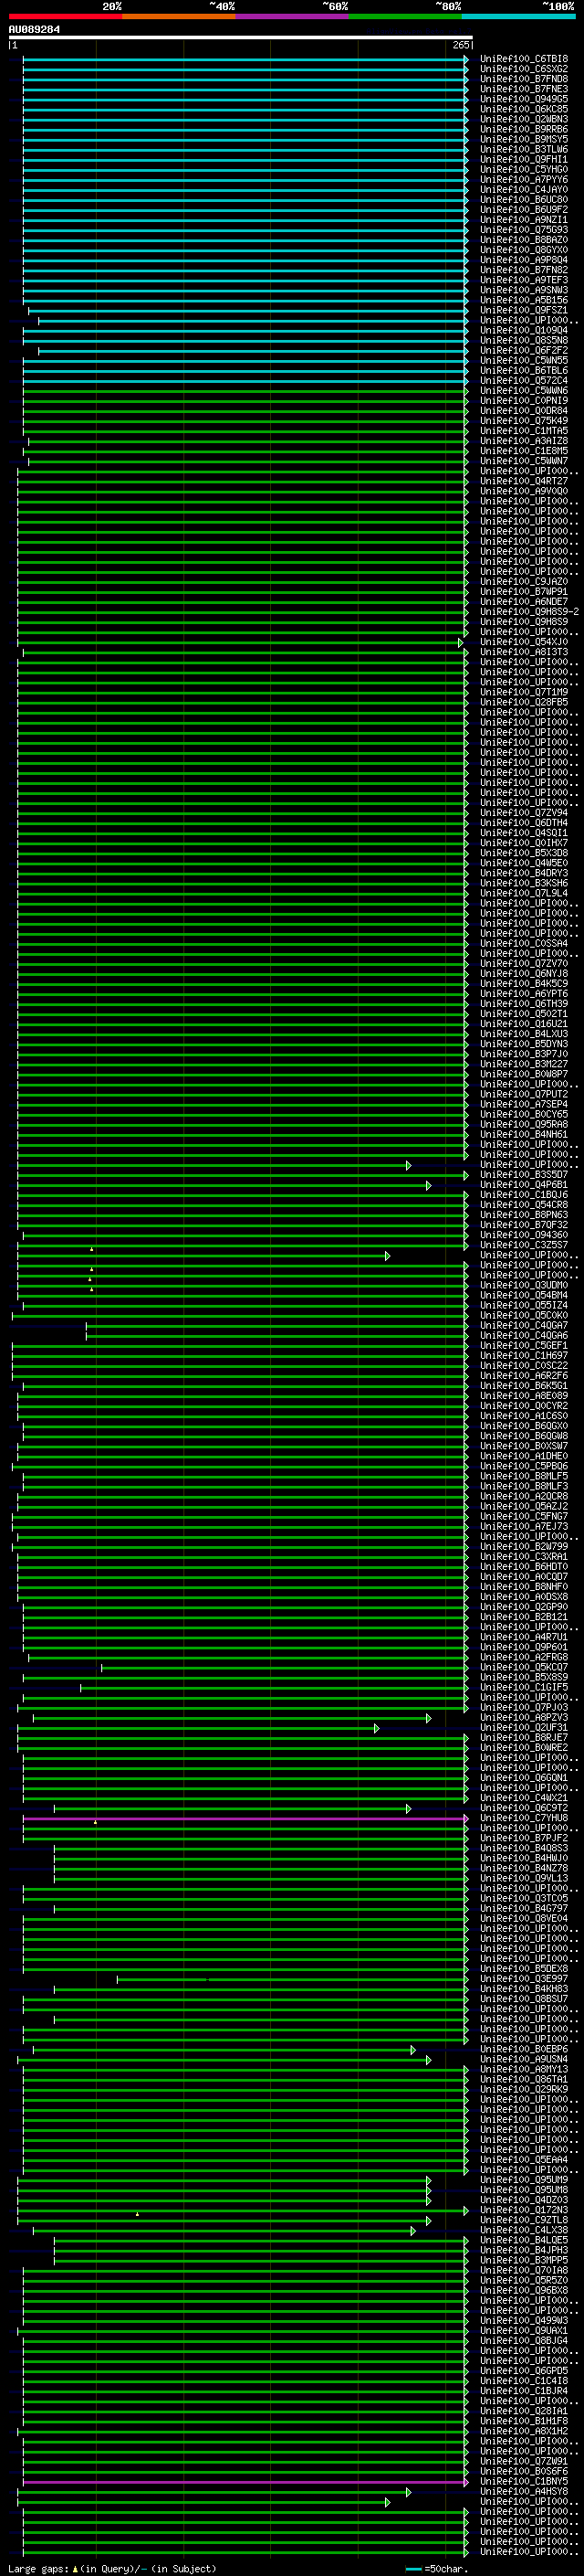This screenshot has height=2576, width=584.
Task: Open hit UniRef100_B7FND8
Action: pos(524,79)
